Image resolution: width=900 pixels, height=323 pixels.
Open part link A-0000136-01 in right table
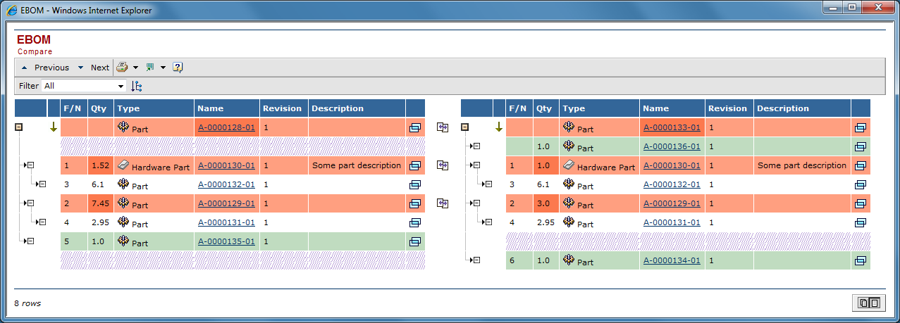coord(672,146)
